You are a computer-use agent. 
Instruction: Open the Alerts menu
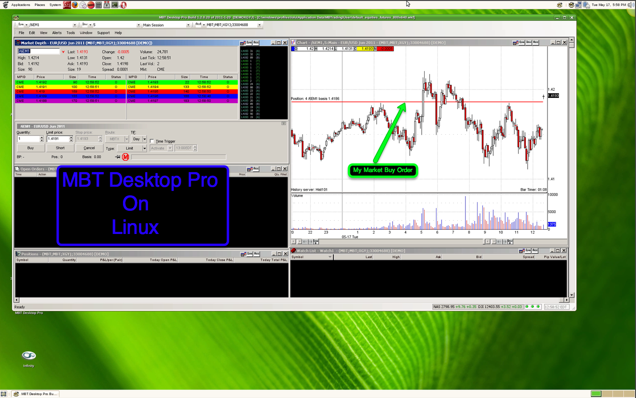(x=57, y=33)
